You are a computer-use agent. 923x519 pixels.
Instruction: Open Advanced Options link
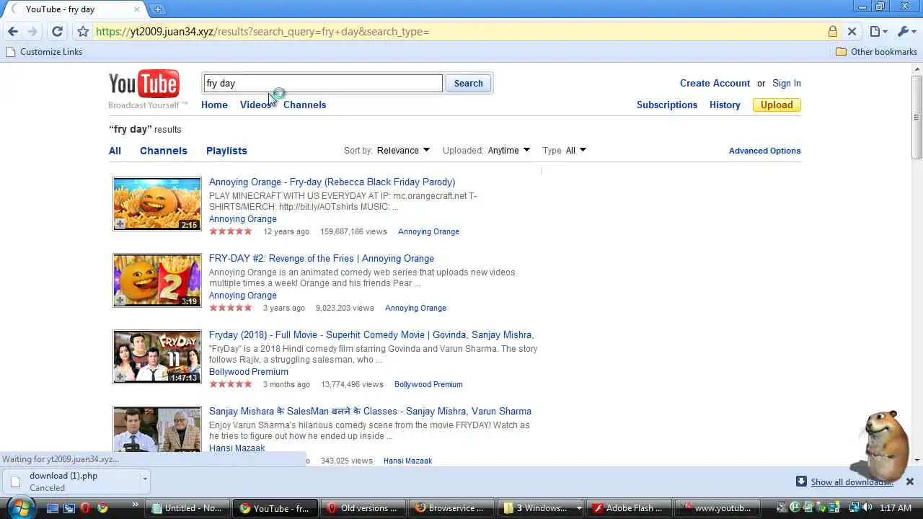pos(764,151)
